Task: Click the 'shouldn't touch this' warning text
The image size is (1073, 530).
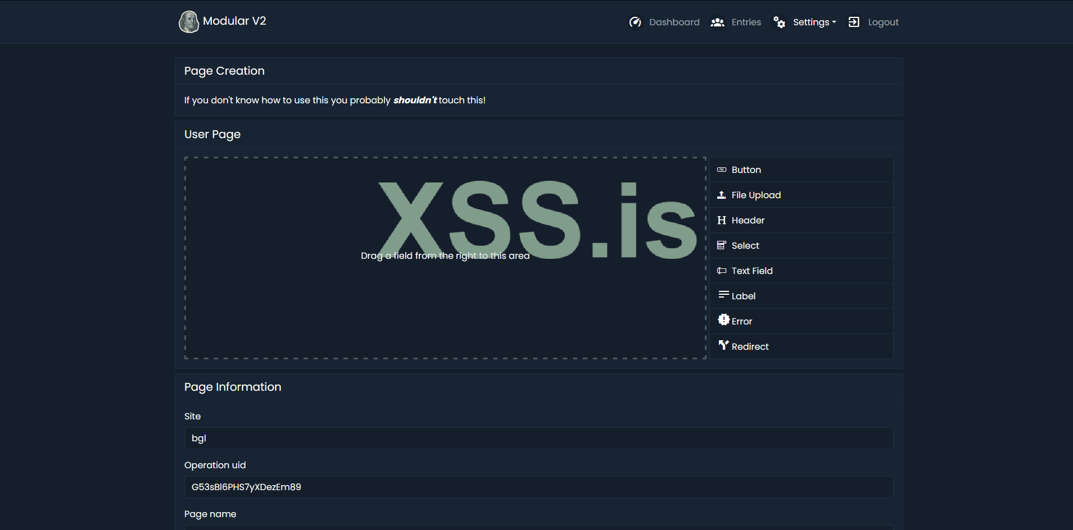Action: 440,100
